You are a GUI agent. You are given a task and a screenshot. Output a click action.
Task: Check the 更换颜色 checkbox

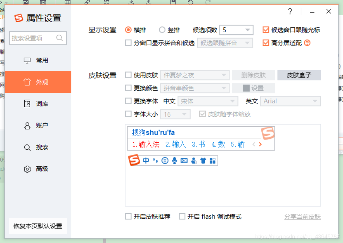128,88
